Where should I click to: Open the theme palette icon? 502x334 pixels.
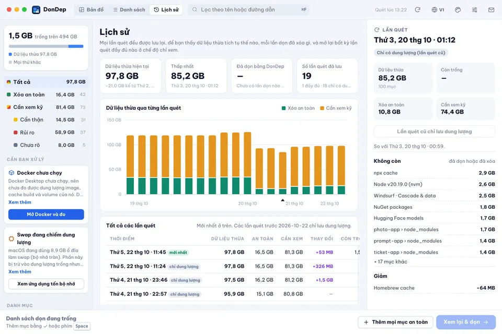[x=458, y=9]
